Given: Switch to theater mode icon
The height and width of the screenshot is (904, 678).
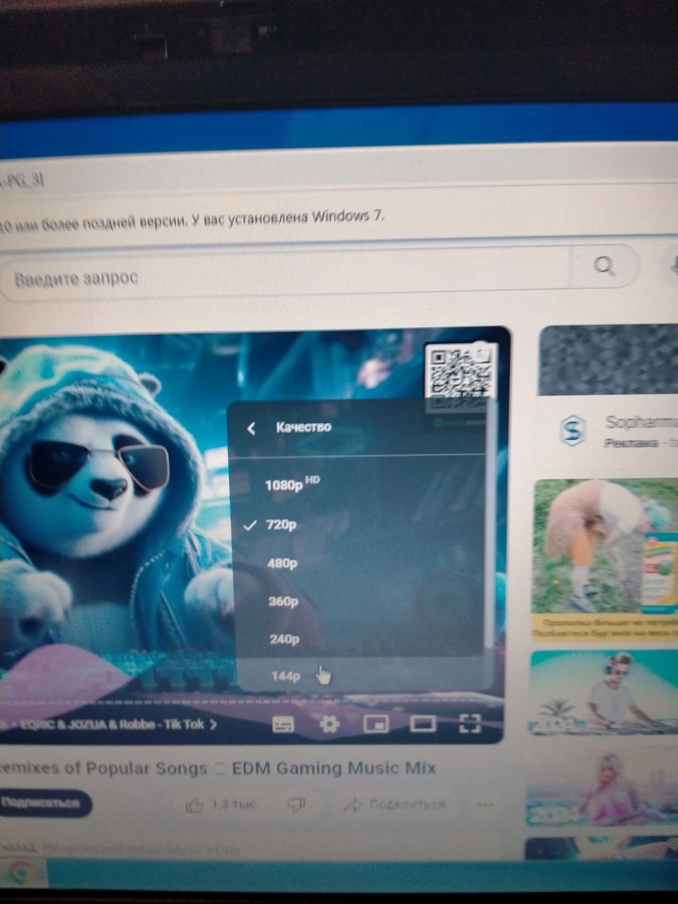Looking at the screenshot, I should point(423,723).
